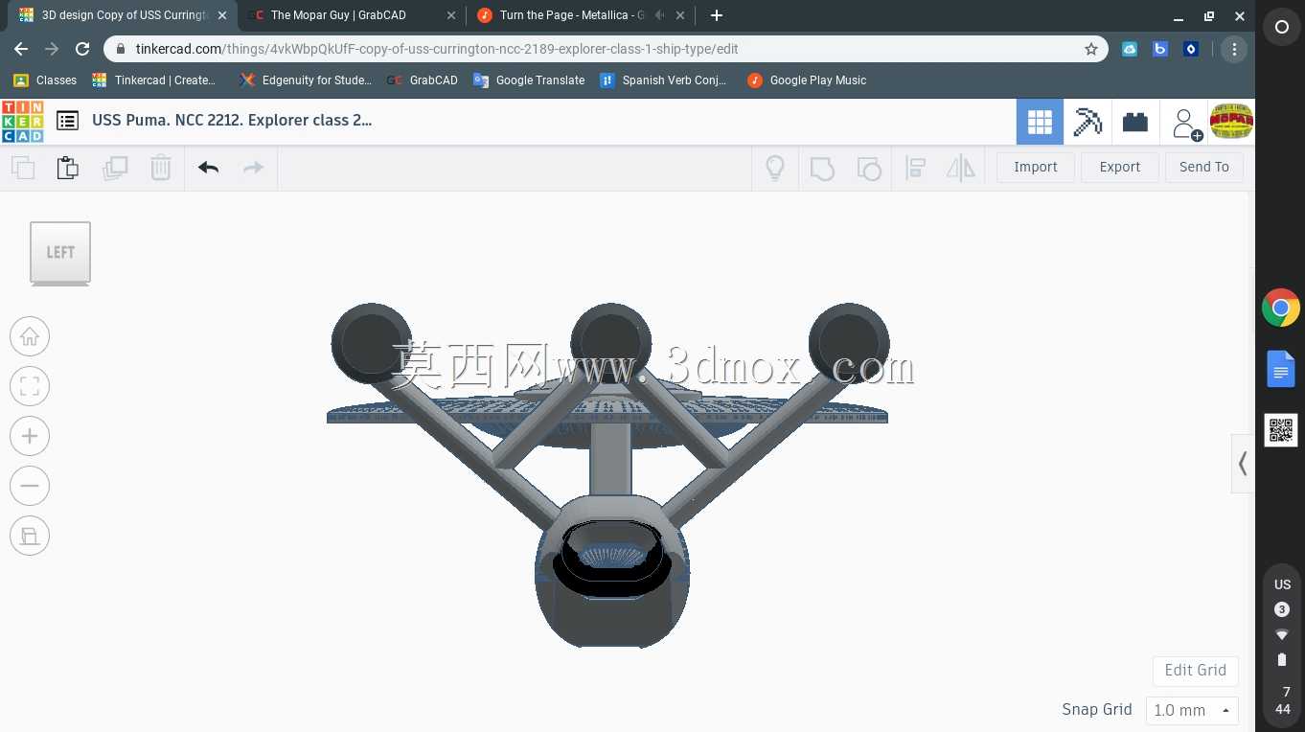
Task: Undo the last action
Action: (x=208, y=168)
